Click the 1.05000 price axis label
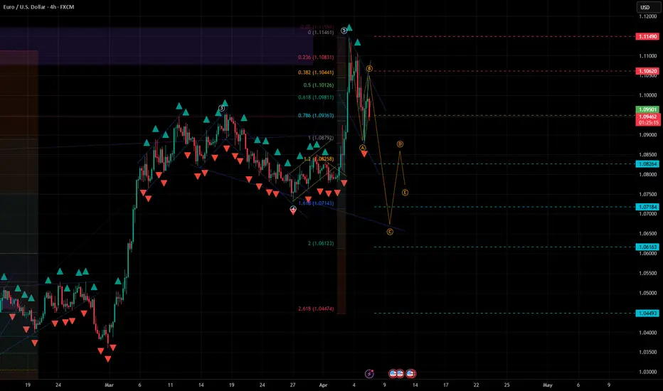Screen dimensions: 663x391 (648, 293)
